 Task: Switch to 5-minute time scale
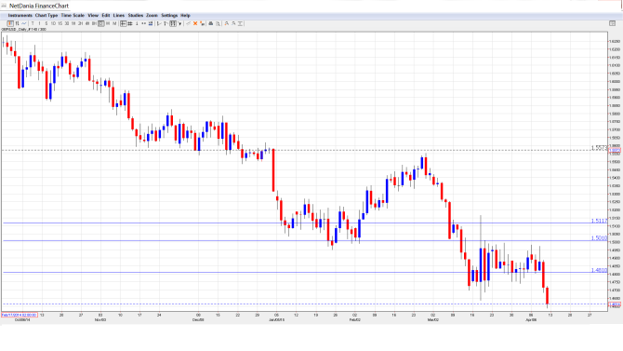pos(46,24)
